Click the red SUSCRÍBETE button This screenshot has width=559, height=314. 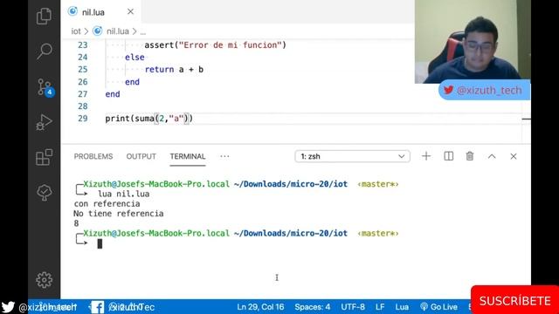click(x=514, y=300)
